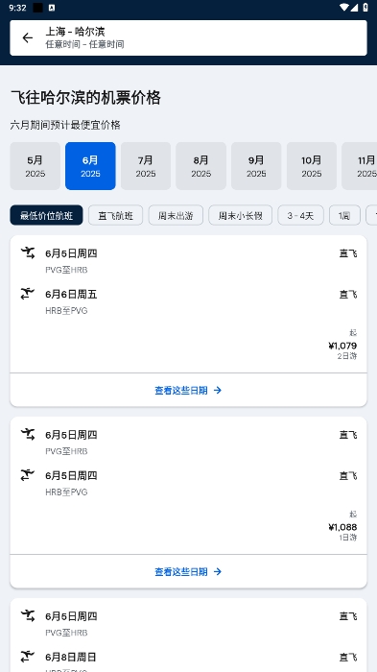Tap the back arrow in search bar
The height and width of the screenshot is (672, 377).
28,37
